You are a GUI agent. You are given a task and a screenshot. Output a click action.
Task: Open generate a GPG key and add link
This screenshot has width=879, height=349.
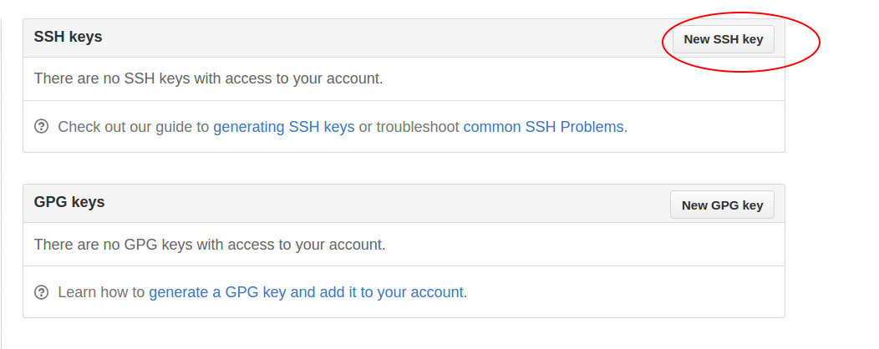click(306, 292)
